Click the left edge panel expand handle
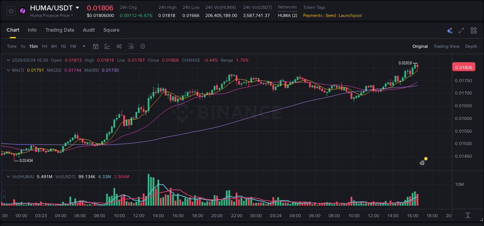484x226 pixels. (x=4, y=197)
